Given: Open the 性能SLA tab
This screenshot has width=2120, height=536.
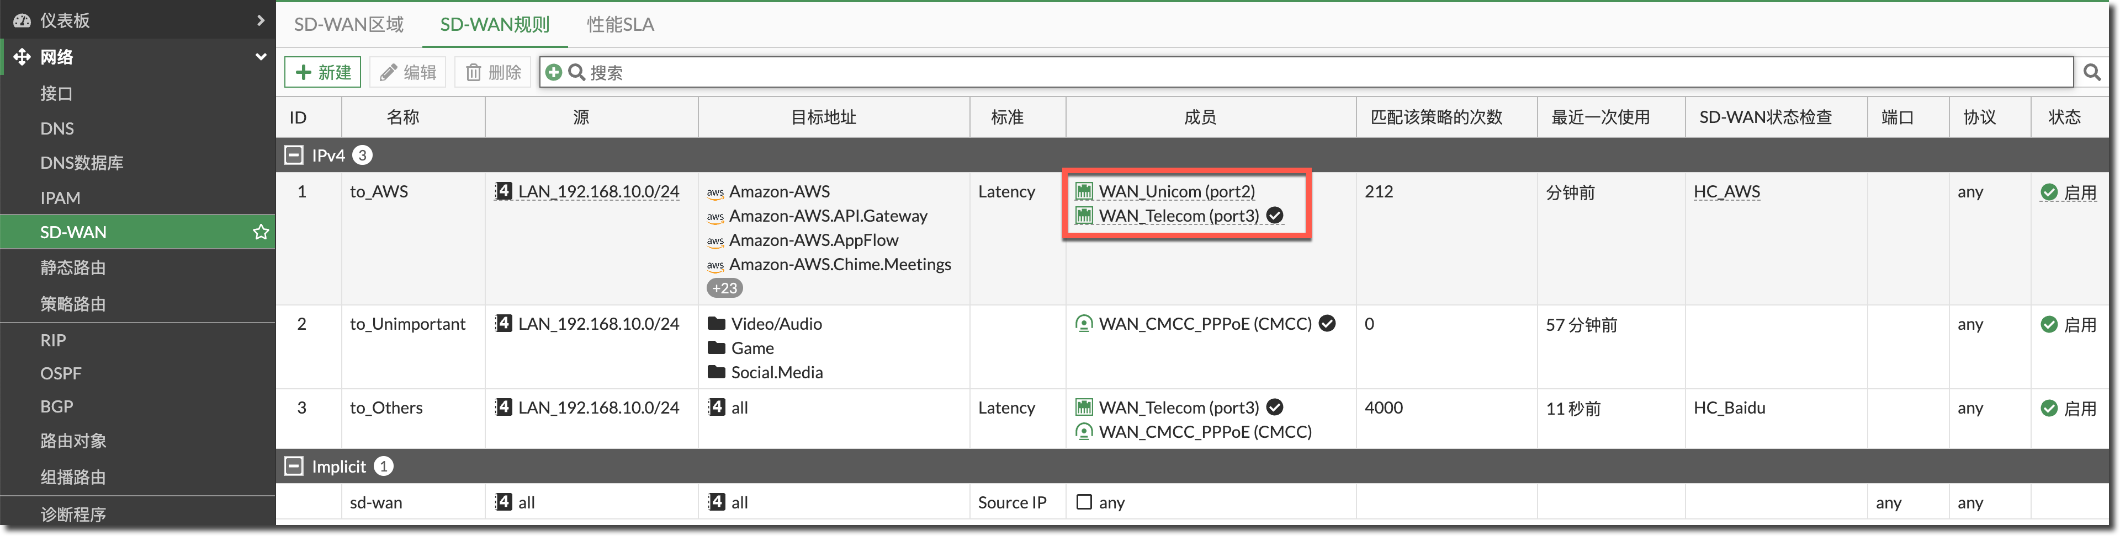Looking at the screenshot, I should 619,25.
